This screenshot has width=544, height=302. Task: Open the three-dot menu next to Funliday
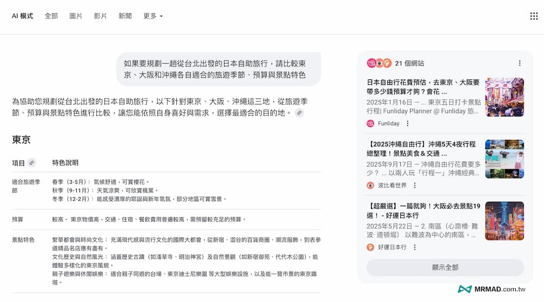(x=407, y=124)
